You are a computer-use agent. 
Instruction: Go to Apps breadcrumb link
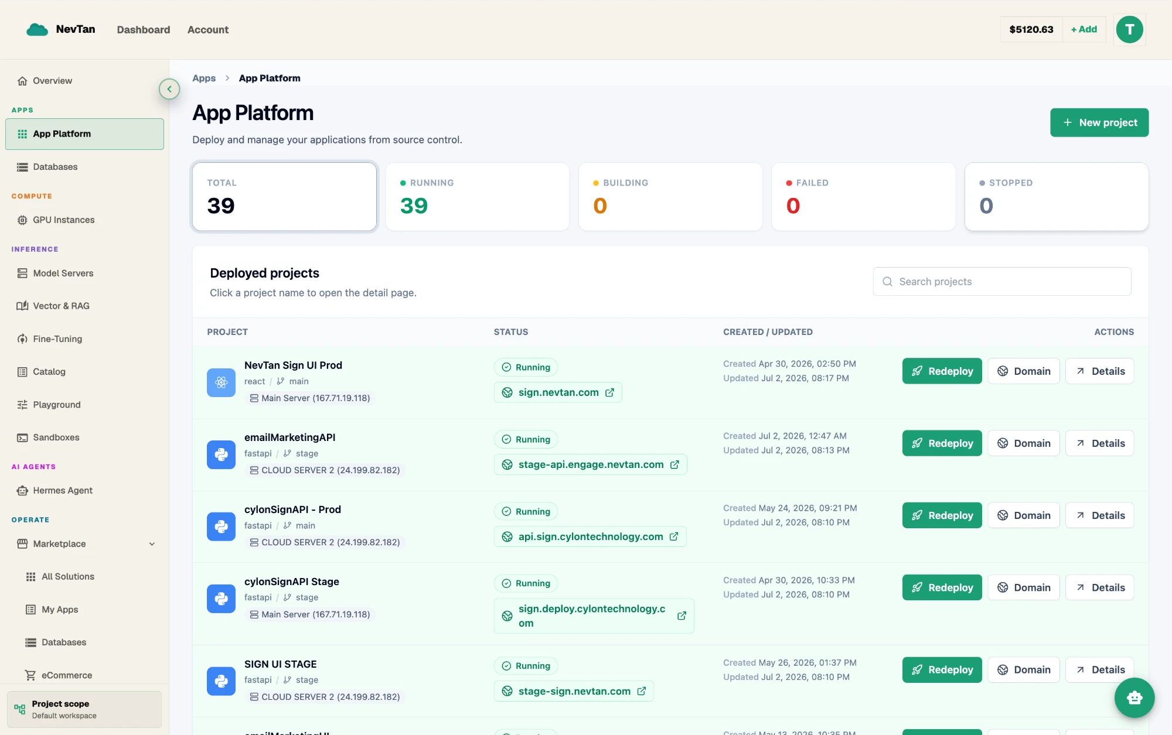pyautogui.click(x=204, y=78)
